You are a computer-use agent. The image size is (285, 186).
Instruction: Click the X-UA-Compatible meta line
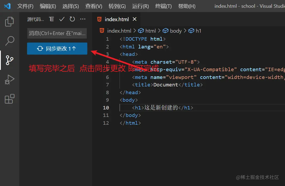pyautogui.click(x=208, y=70)
